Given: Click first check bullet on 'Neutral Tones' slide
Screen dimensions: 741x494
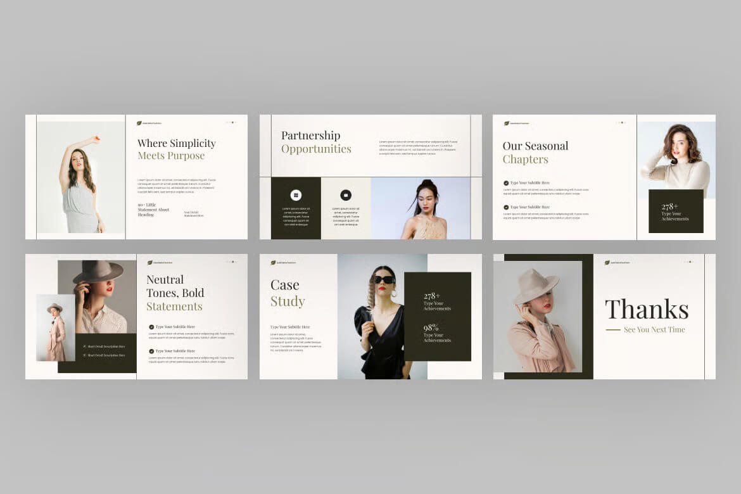Looking at the screenshot, I should click(151, 327).
